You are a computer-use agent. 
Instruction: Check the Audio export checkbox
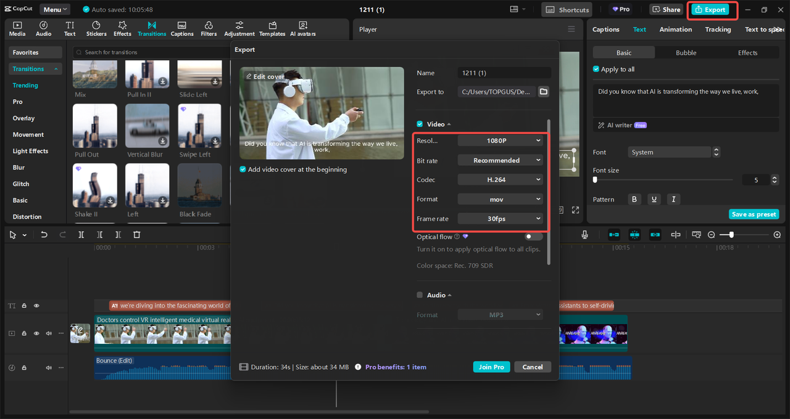420,295
